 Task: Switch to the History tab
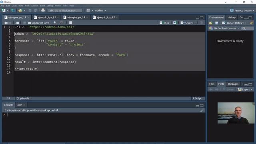pos(232,17)
